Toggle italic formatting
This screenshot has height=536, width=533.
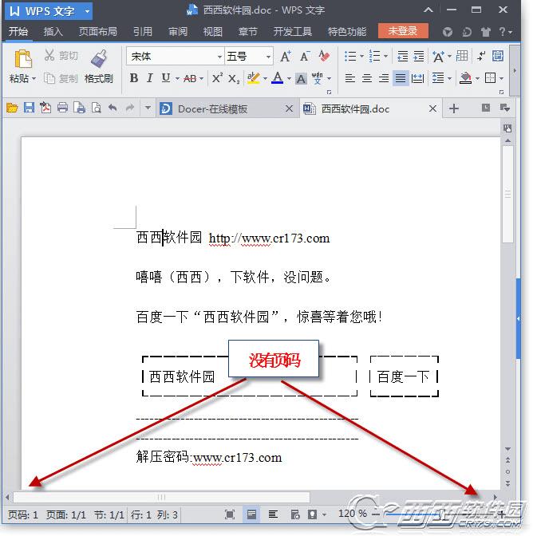(150, 78)
